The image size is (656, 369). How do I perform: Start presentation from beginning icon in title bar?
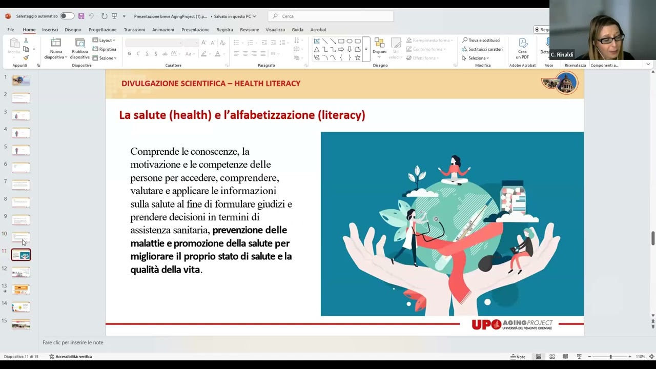(114, 16)
